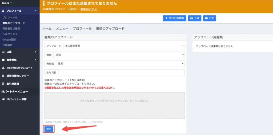Select 書類のアップロード in sidebar
273x135 pixels.
click(x=14, y=23)
